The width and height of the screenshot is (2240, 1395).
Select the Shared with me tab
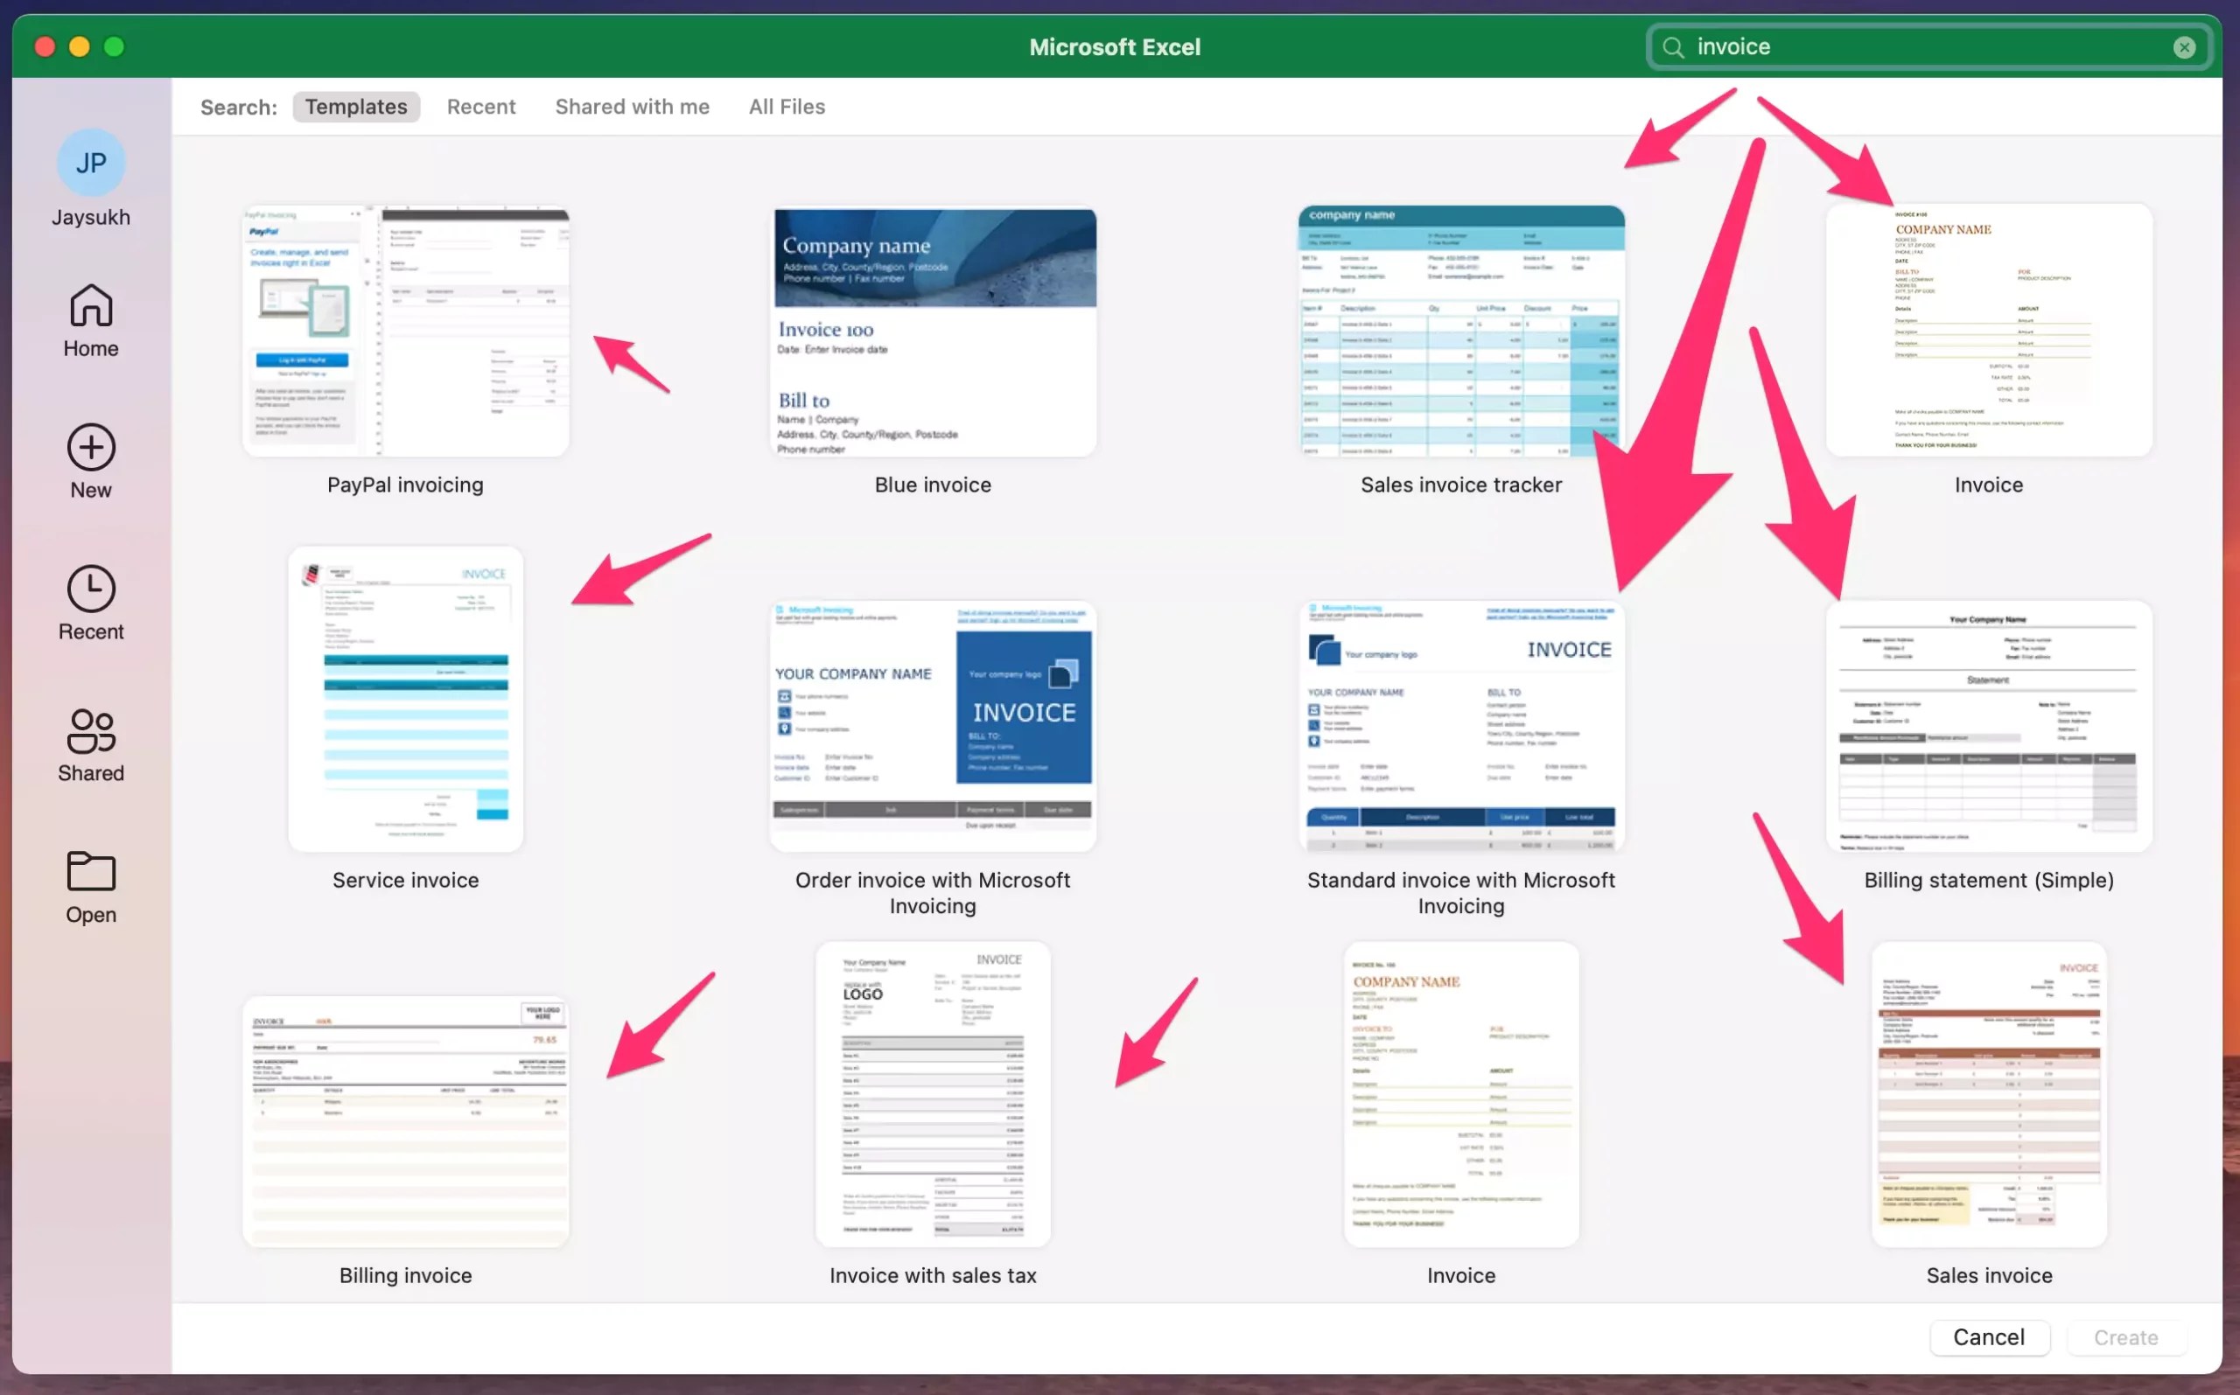(x=631, y=107)
